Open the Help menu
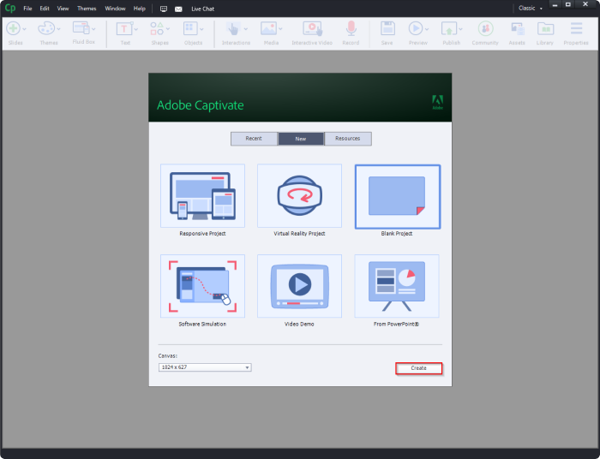600x459 pixels. click(139, 9)
